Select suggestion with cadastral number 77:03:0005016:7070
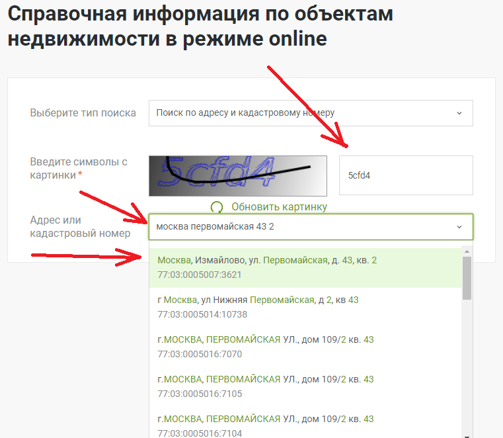This screenshot has width=503, height=438. click(x=305, y=347)
